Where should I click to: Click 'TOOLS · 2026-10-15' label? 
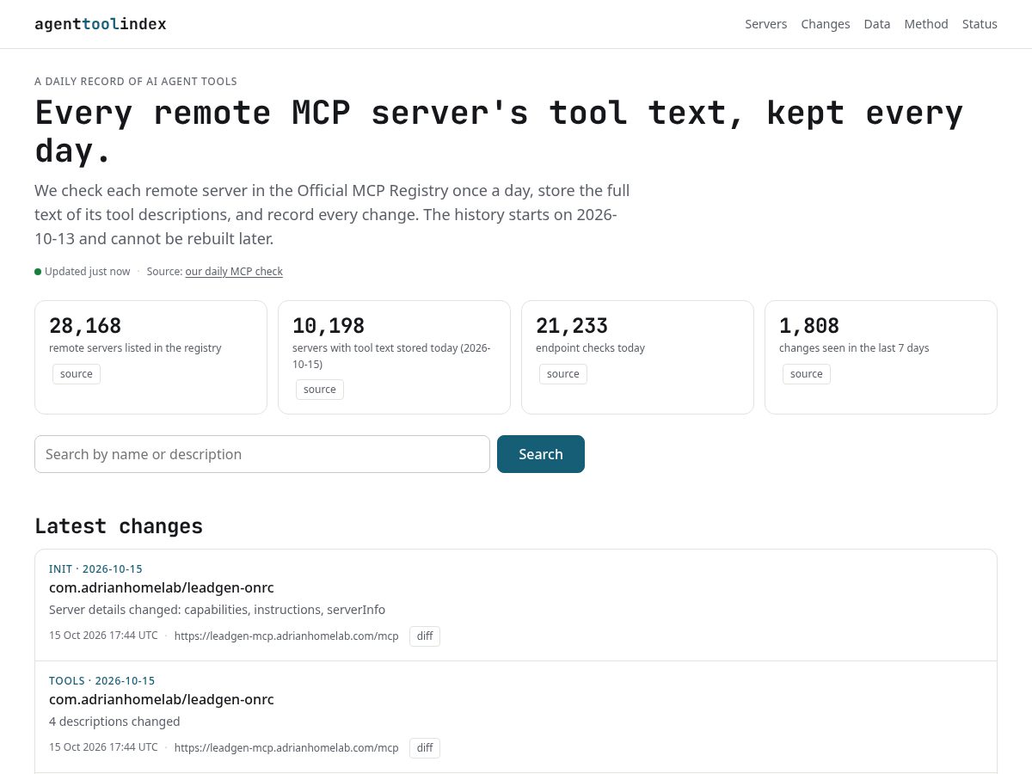(102, 681)
